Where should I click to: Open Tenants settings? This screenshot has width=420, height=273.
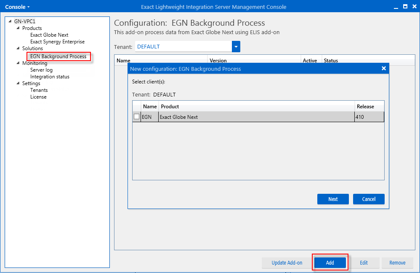click(39, 90)
